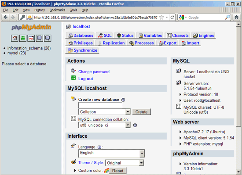Click the help icon beside connection collation dropdown

click(x=135, y=125)
